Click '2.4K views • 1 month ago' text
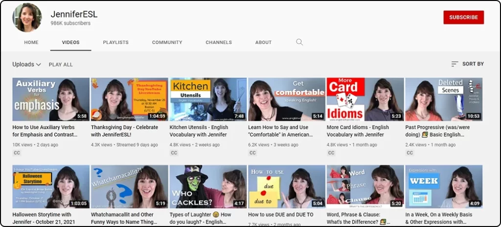Viewport: 501px width, 227px height. pos(431,145)
